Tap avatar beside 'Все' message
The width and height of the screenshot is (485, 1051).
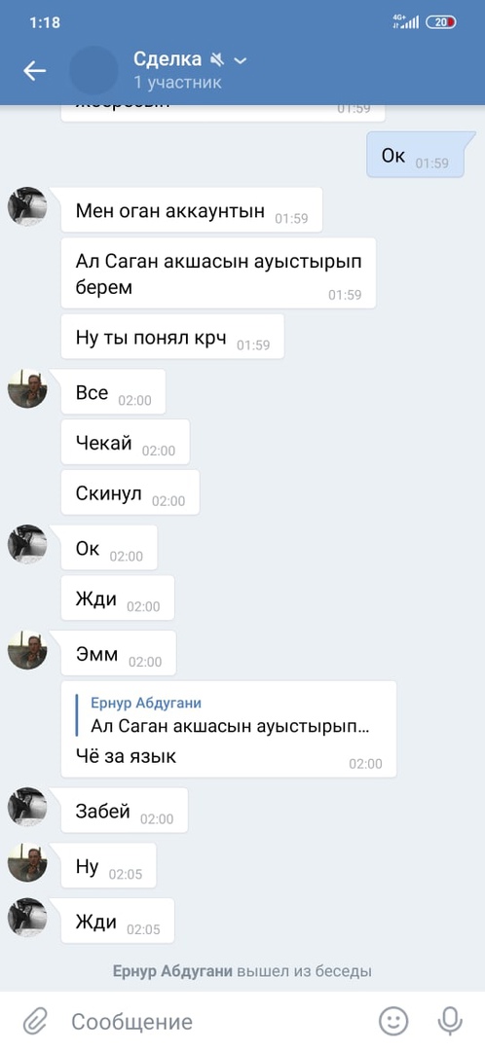pos(27,388)
